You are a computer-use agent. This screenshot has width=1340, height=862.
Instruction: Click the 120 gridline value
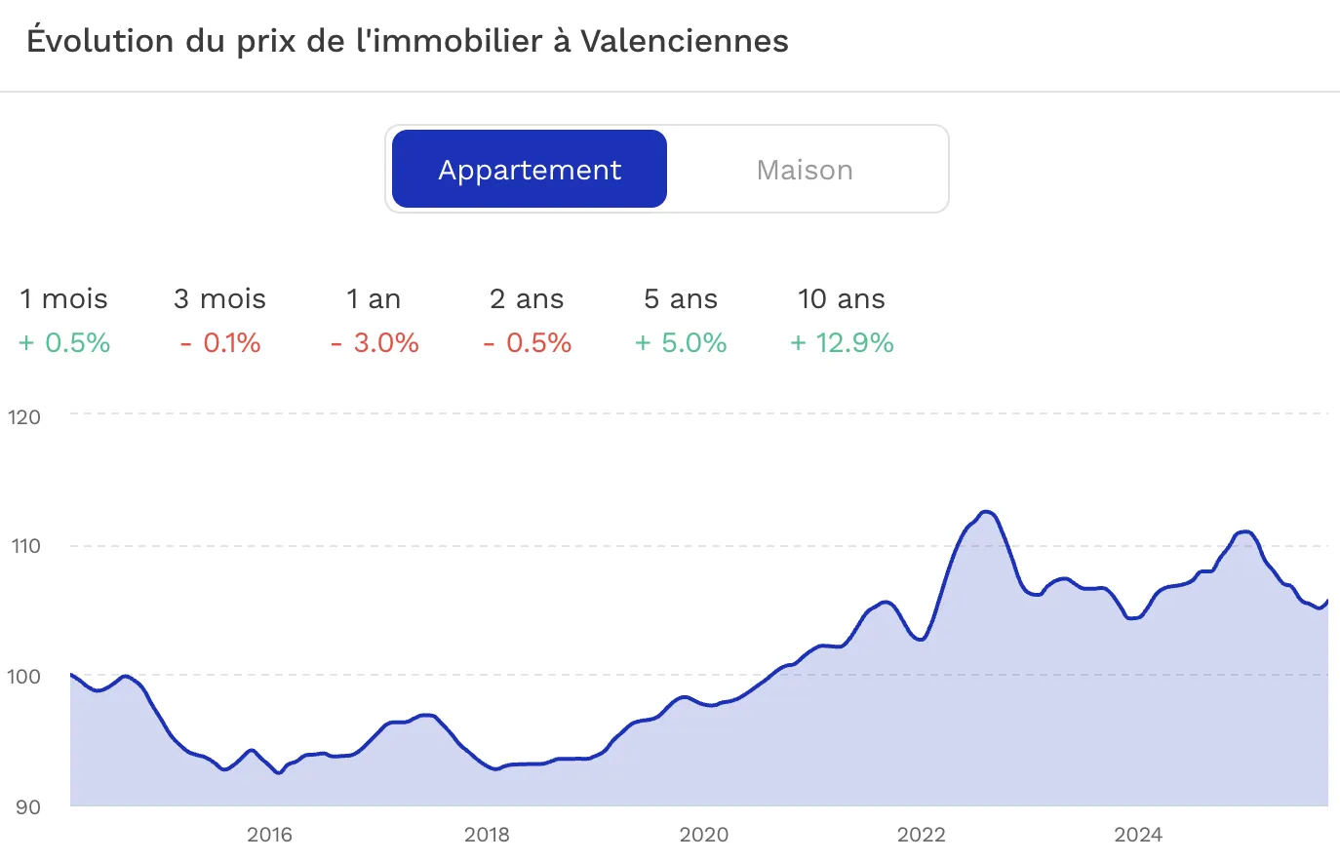(x=25, y=417)
